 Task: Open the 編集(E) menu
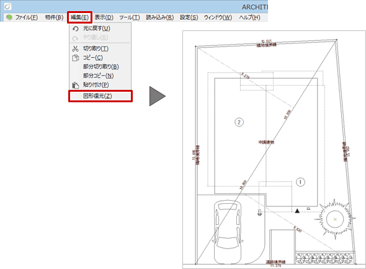click(x=79, y=17)
